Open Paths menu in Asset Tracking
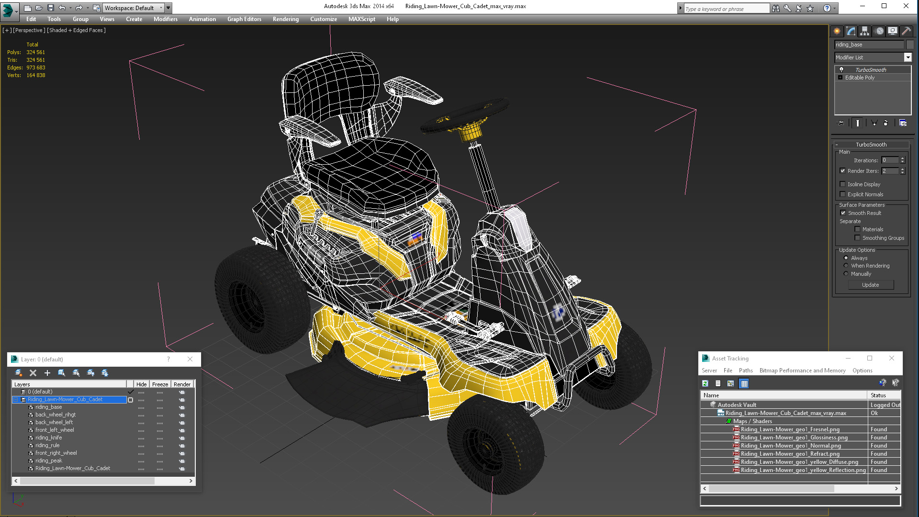This screenshot has width=919, height=517. [x=746, y=371]
